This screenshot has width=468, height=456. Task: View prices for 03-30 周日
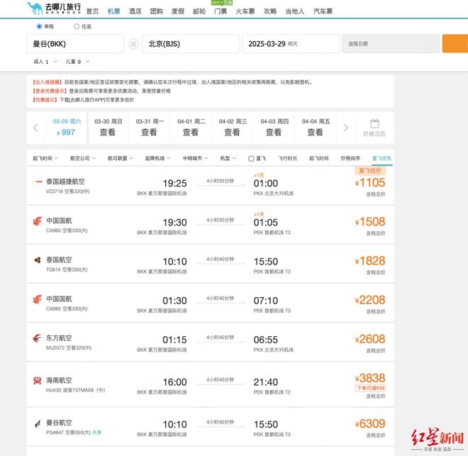click(108, 128)
